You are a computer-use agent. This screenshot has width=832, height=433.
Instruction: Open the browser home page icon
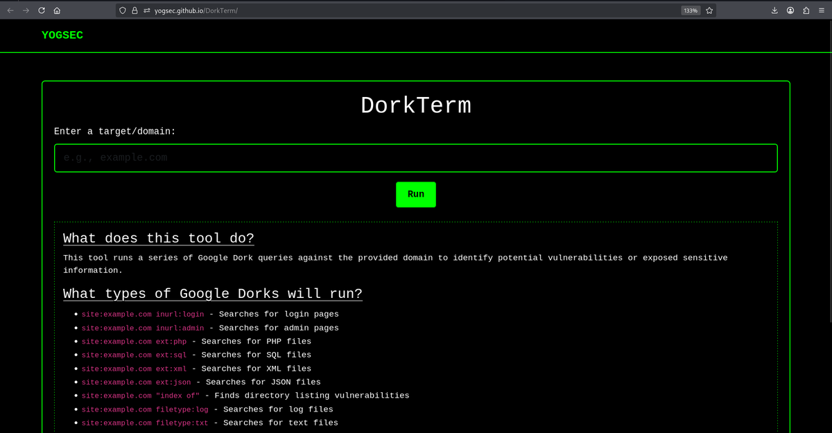point(57,10)
